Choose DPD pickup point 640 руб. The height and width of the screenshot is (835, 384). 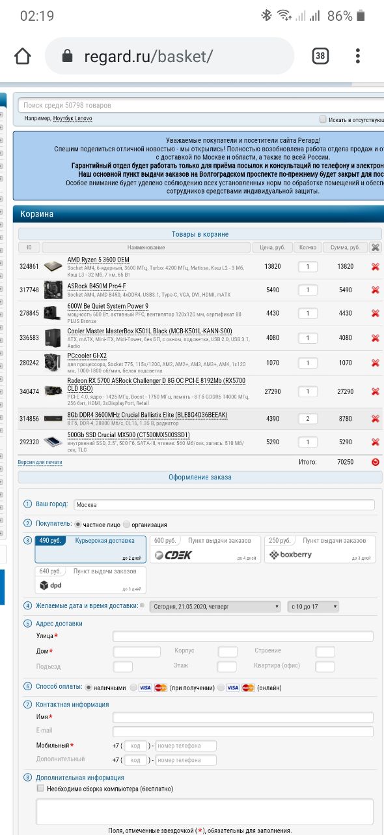pyautogui.click(x=90, y=580)
